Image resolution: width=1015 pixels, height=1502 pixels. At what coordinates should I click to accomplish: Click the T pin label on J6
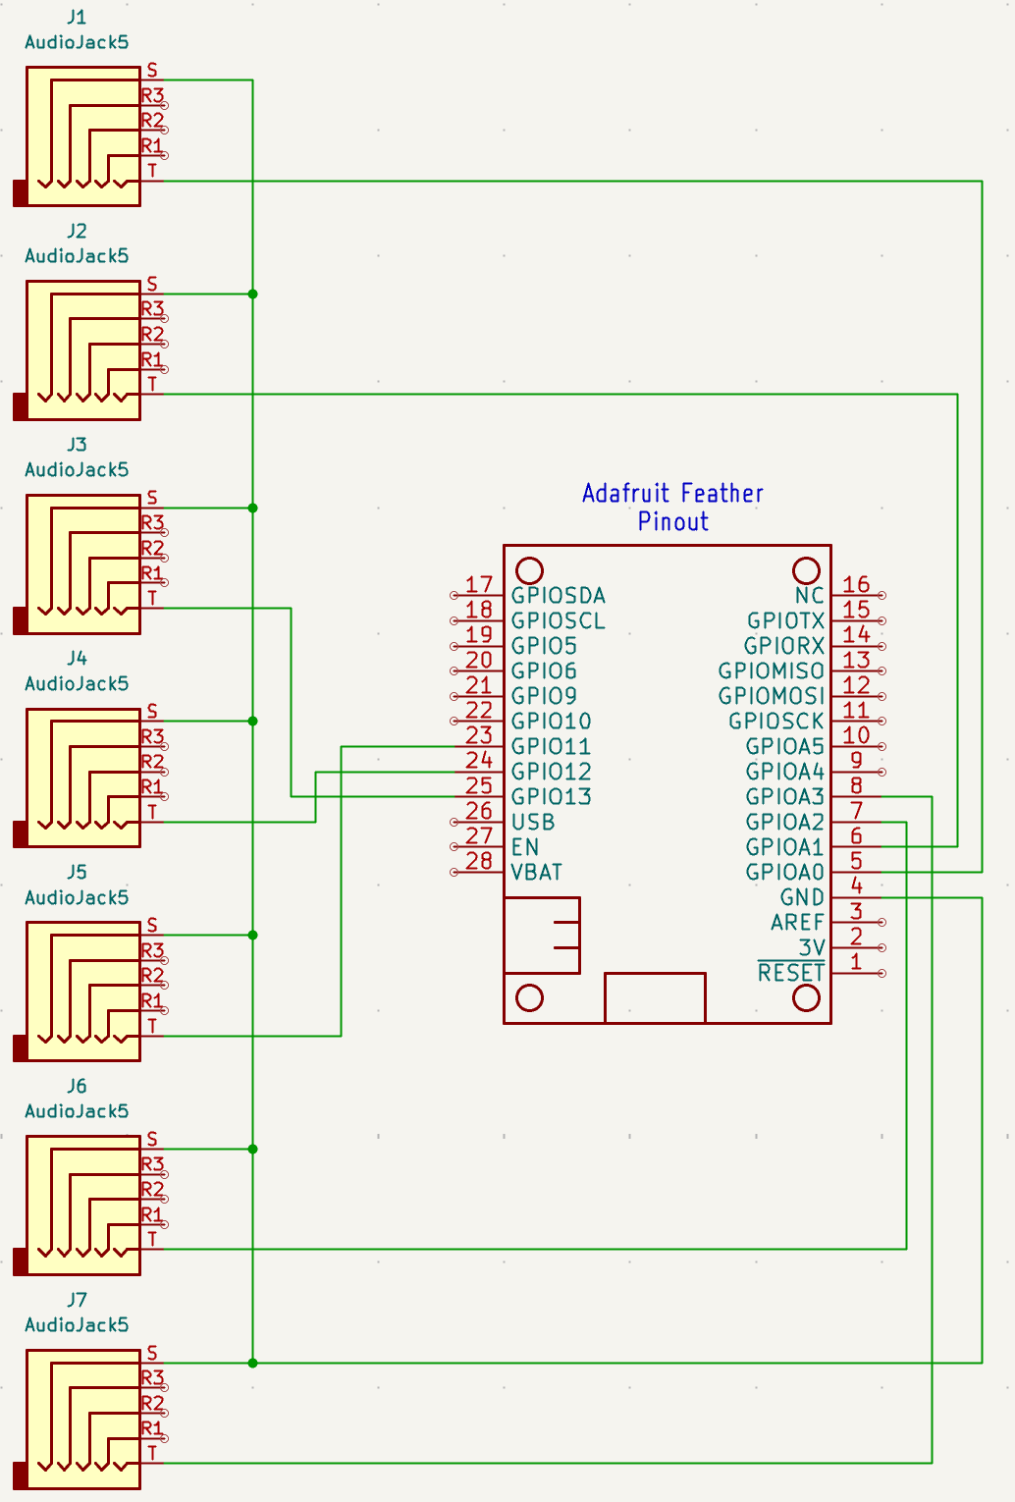coord(152,1240)
